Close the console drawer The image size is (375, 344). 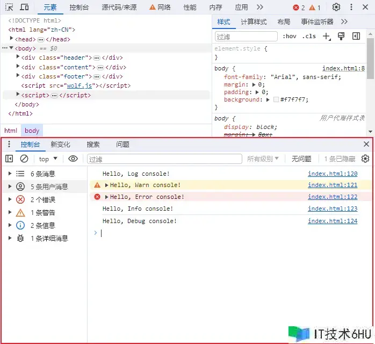(x=366, y=144)
